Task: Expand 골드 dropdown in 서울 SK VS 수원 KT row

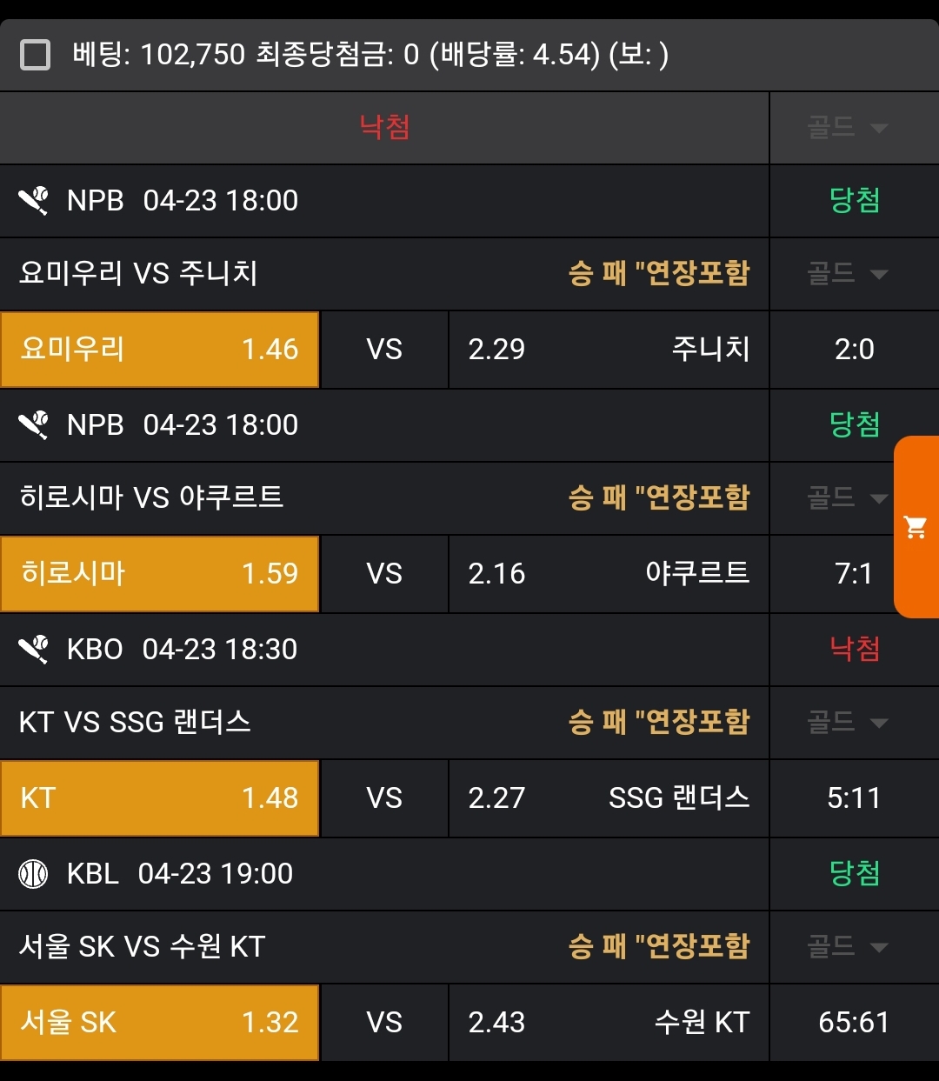Action: 848,947
